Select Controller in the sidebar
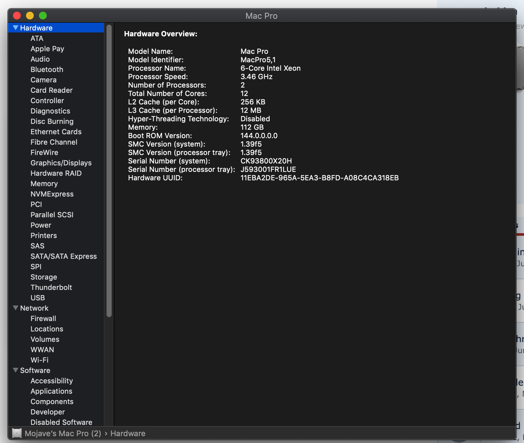 click(47, 101)
